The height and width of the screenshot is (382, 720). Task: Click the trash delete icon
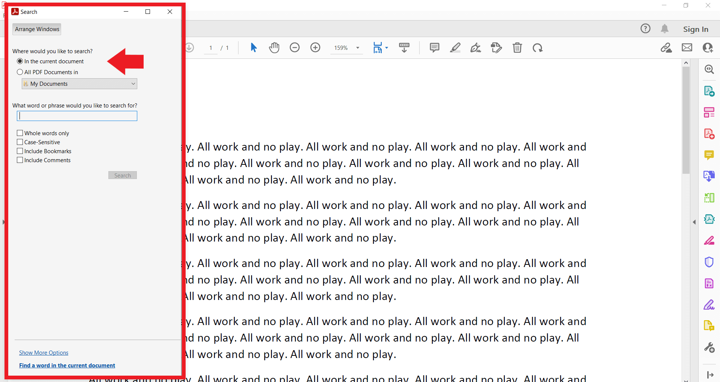[517, 48]
